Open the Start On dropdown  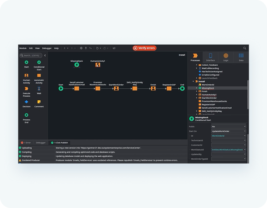(229, 131)
